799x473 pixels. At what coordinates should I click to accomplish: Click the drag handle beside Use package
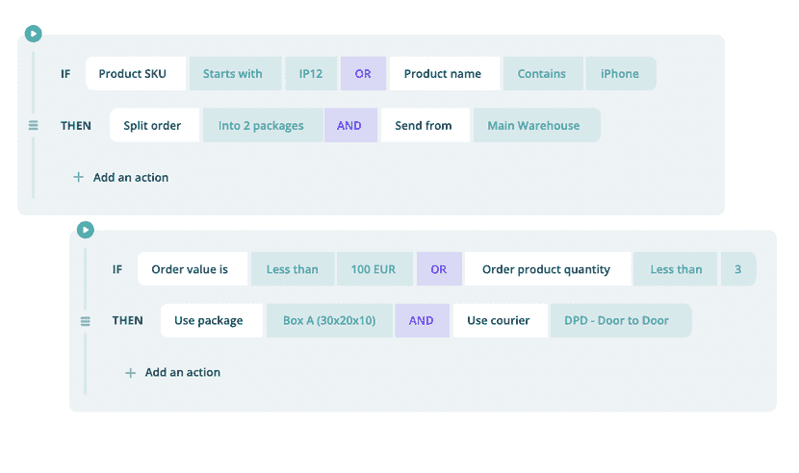(x=86, y=321)
